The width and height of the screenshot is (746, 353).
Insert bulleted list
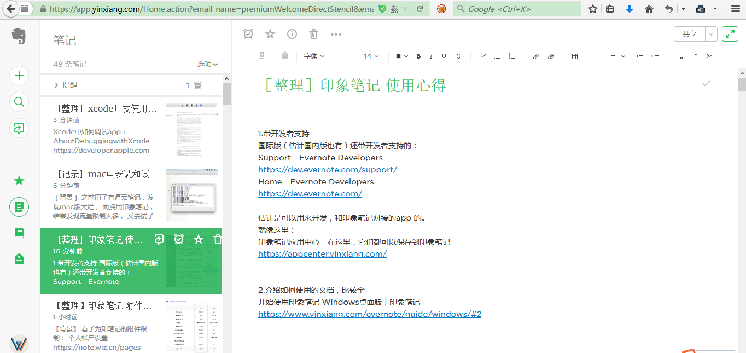tap(497, 56)
